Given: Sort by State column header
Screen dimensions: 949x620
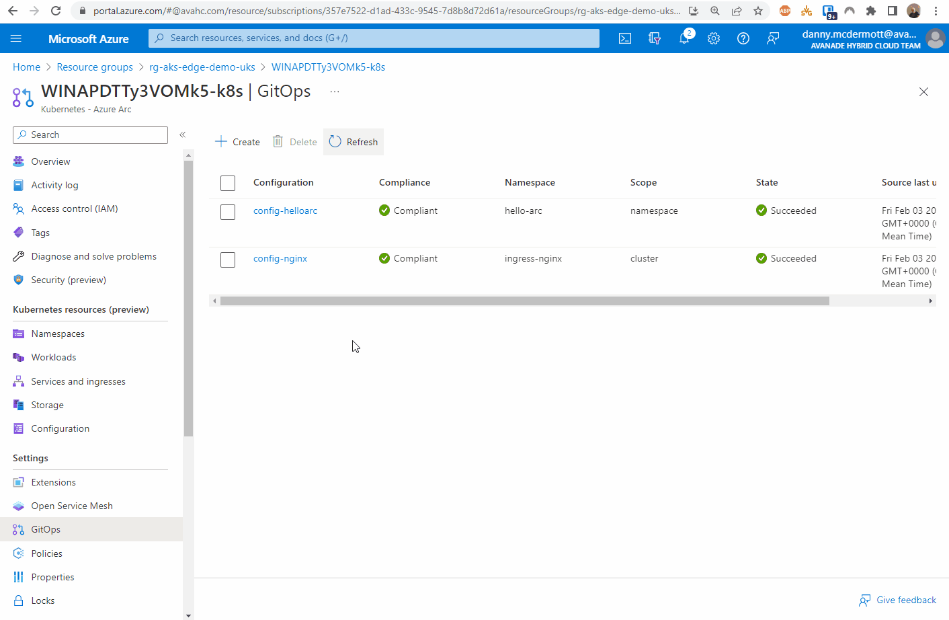Looking at the screenshot, I should 767,182.
